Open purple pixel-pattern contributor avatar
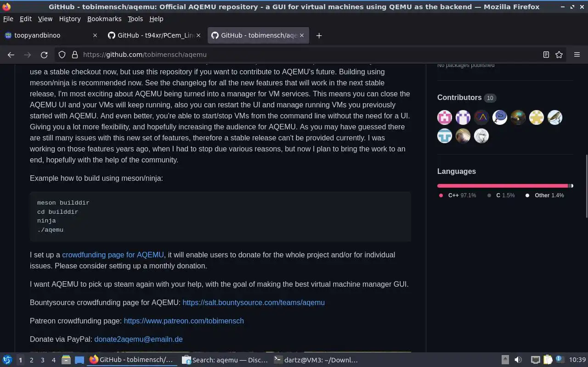The width and height of the screenshot is (588, 367). pos(463,117)
